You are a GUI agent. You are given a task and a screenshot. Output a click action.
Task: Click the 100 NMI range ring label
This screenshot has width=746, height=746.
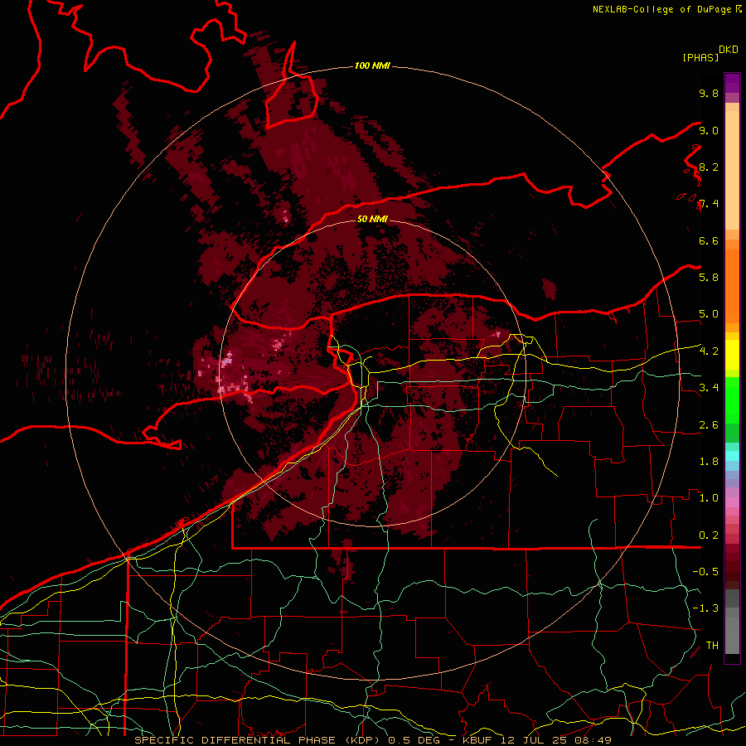pyautogui.click(x=372, y=65)
